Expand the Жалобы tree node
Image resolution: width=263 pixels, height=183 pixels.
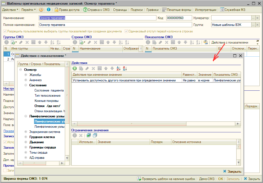point(26,75)
